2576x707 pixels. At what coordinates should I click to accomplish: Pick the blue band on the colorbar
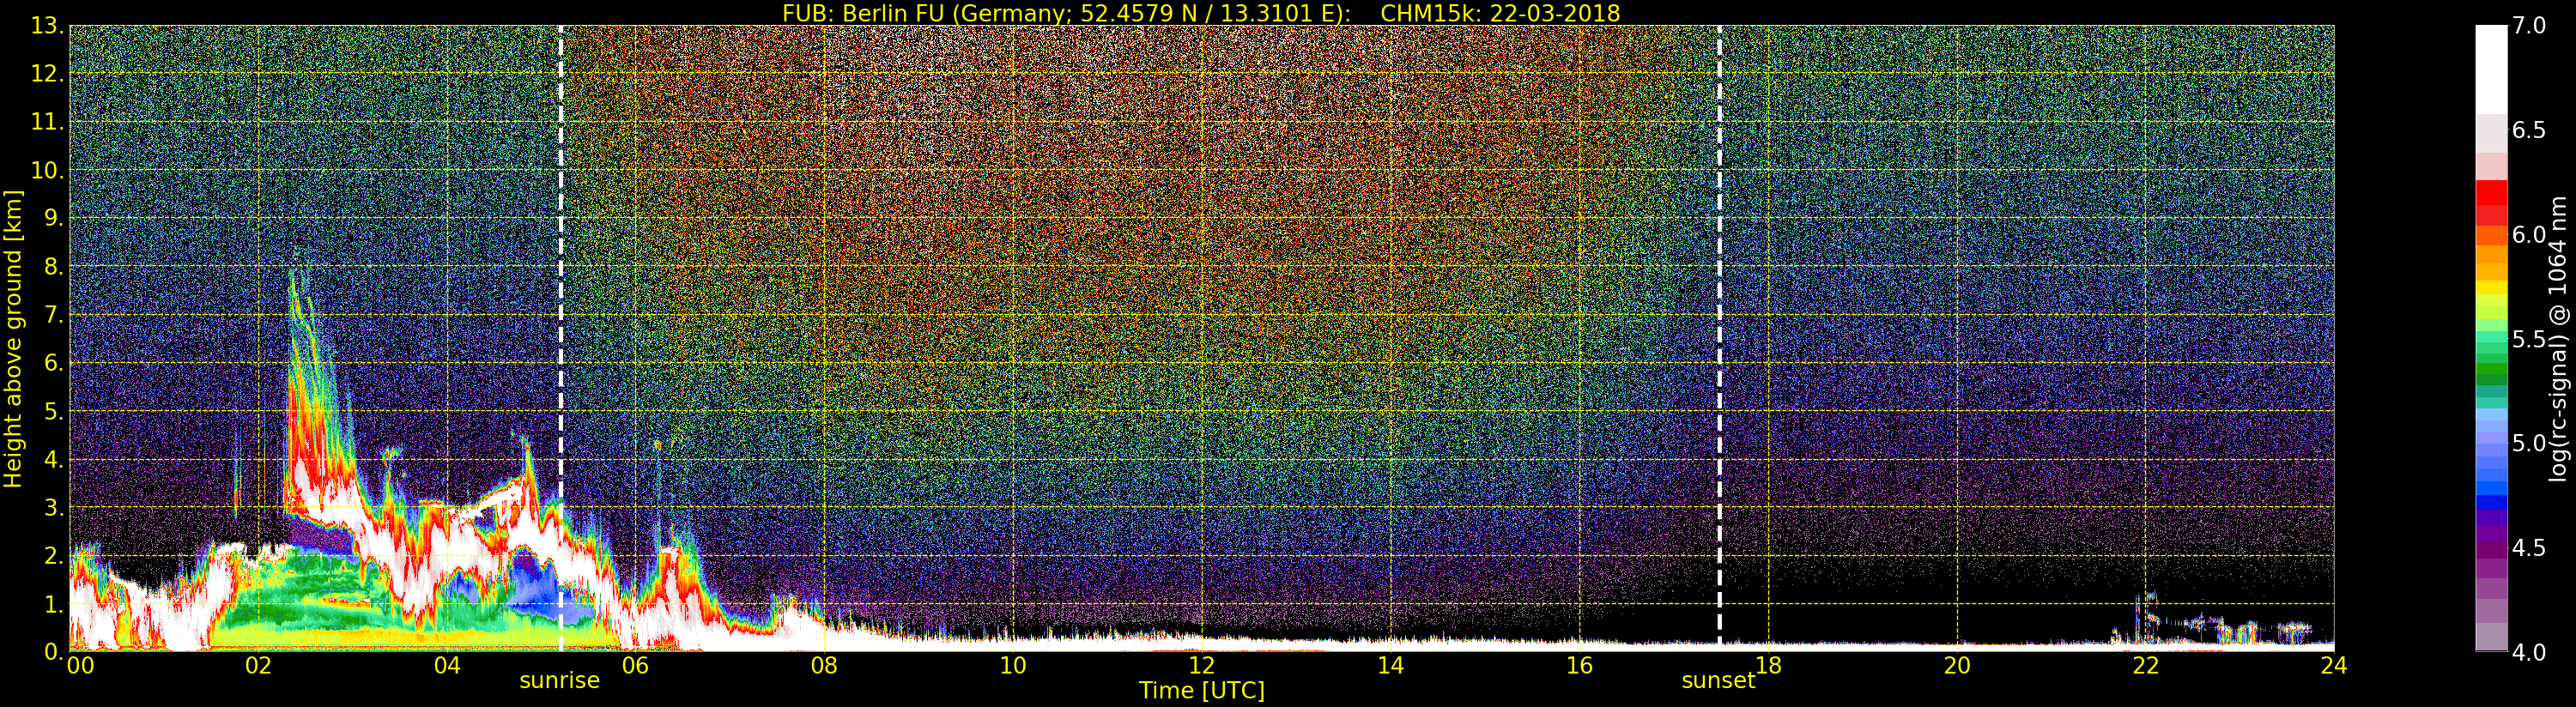[2491, 502]
